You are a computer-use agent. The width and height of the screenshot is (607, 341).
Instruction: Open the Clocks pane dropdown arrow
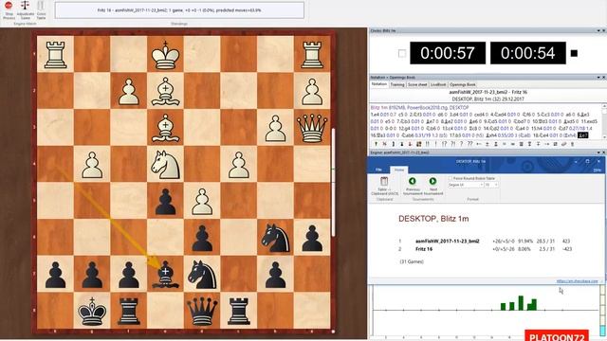[x=598, y=30]
